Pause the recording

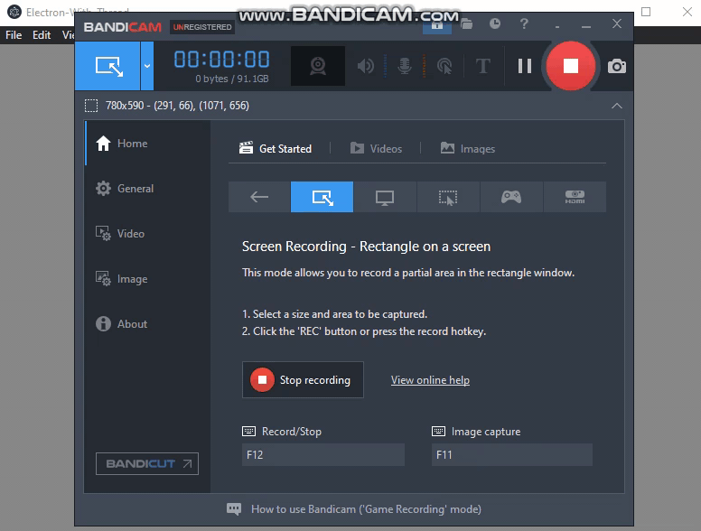(525, 66)
